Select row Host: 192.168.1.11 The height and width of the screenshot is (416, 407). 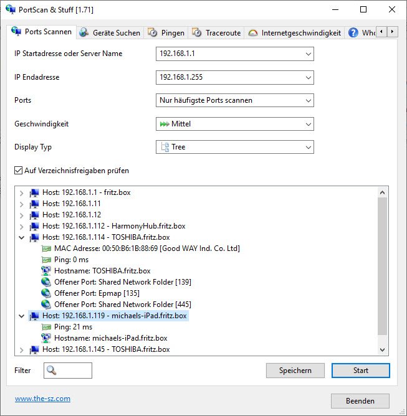(x=72, y=204)
